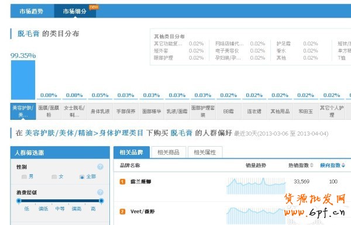This screenshot has width=351, height=225.
Task: Click the left handle of the 消费层级 slider
Action: [x=19, y=201]
